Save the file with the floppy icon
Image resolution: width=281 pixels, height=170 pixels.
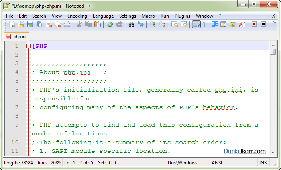30,24
